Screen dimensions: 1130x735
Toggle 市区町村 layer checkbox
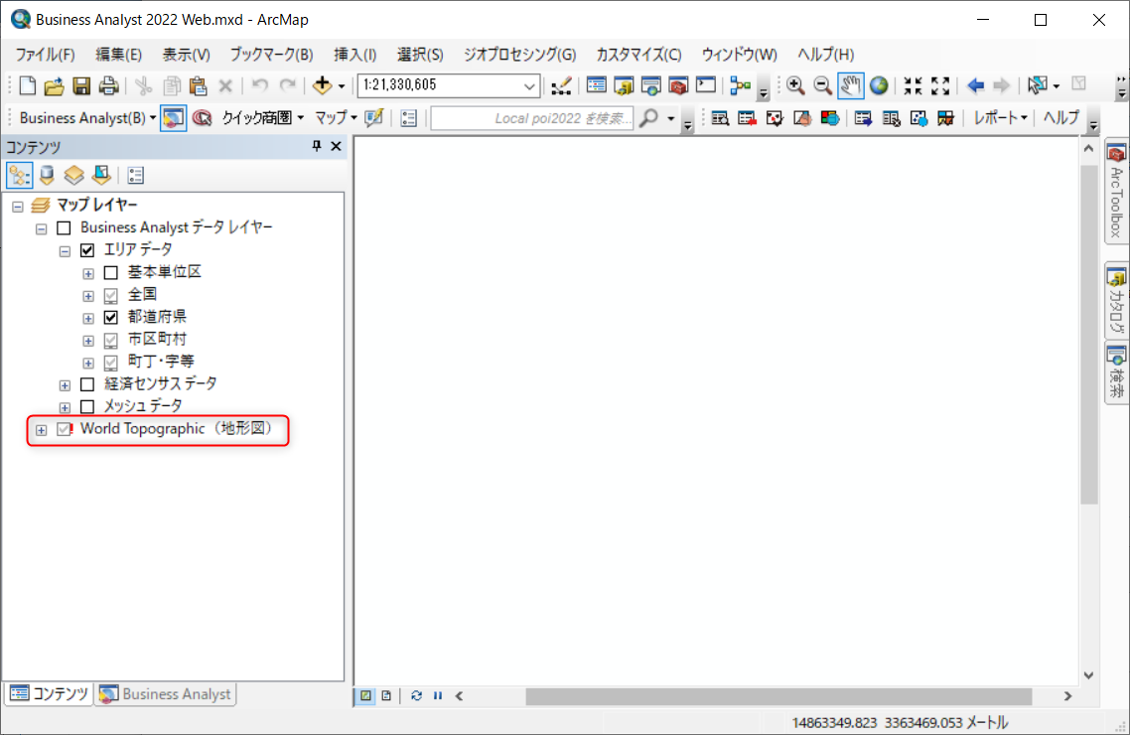pyautogui.click(x=111, y=340)
